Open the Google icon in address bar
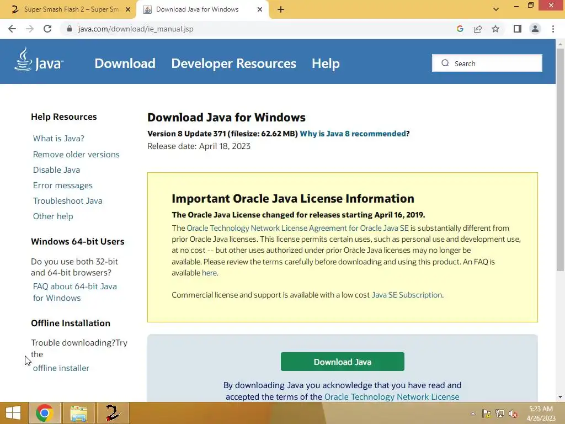565x424 pixels. click(460, 29)
